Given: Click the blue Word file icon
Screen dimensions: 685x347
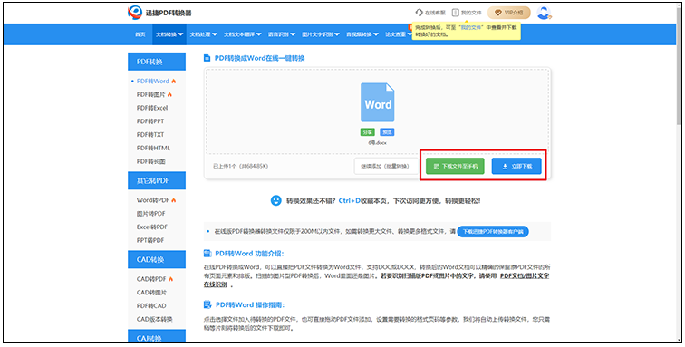Looking at the screenshot, I should pyautogui.click(x=378, y=102).
